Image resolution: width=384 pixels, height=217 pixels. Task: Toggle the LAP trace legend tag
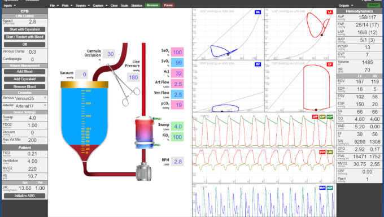(x=322, y=117)
